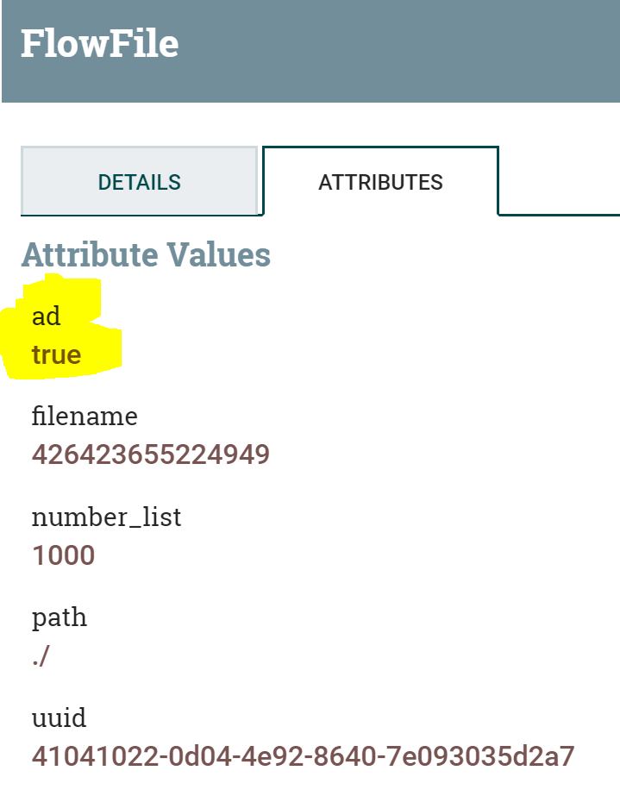Select the path value './'

pos(41,656)
